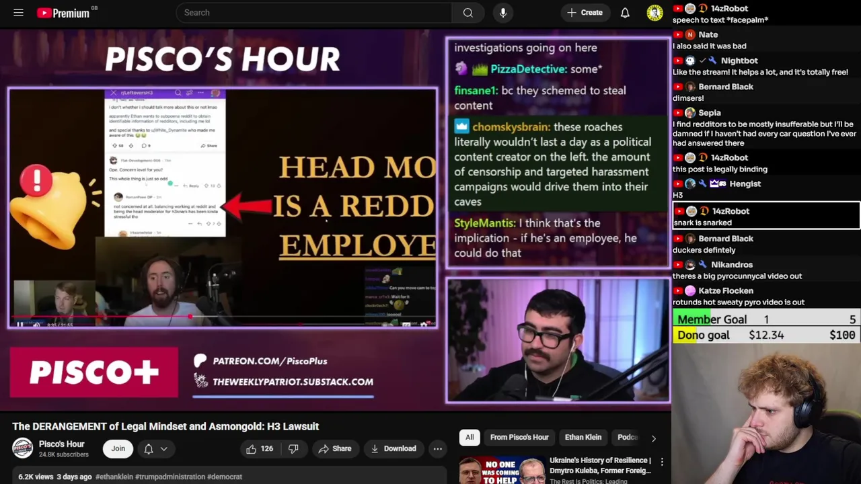The width and height of the screenshot is (861, 484).
Task: Select the Podcasts filter chip
Action: pos(628,437)
